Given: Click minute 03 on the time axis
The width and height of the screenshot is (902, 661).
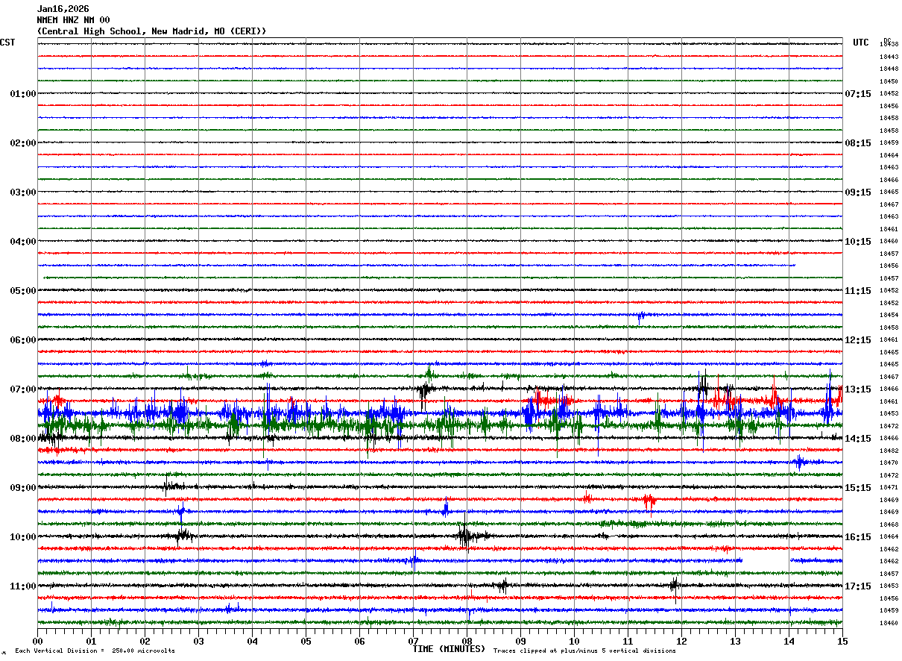Looking at the screenshot, I should pyautogui.click(x=198, y=641).
